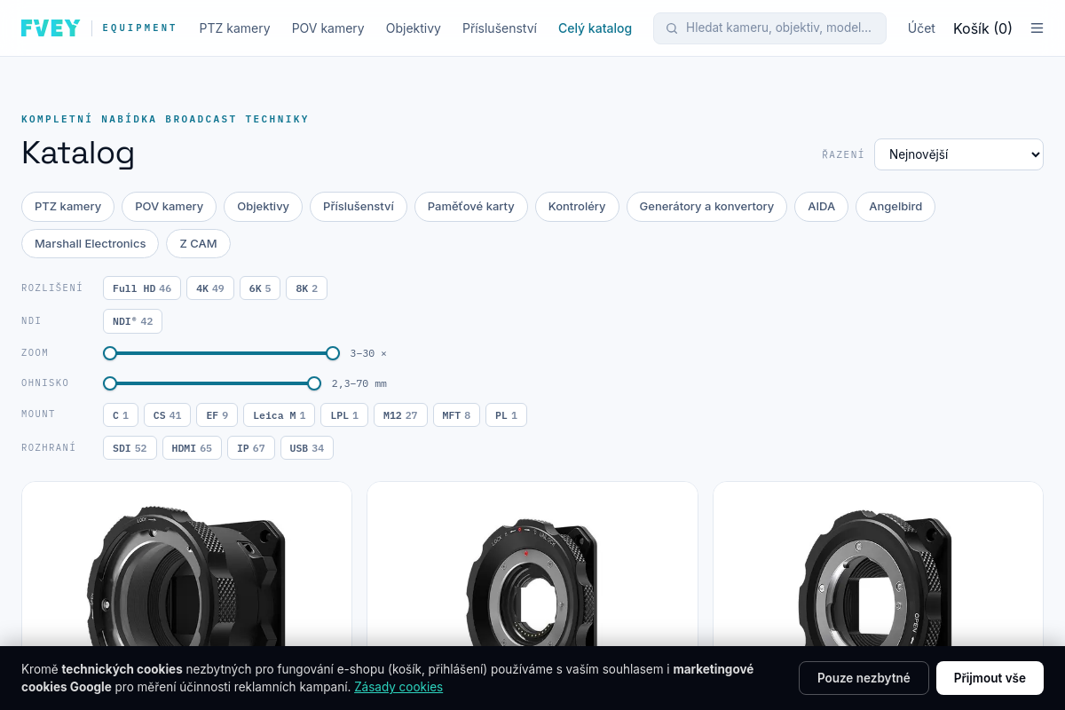Select the Objektivy category chip
Screen dimensions: 1065x710
[x=263, y=207]
